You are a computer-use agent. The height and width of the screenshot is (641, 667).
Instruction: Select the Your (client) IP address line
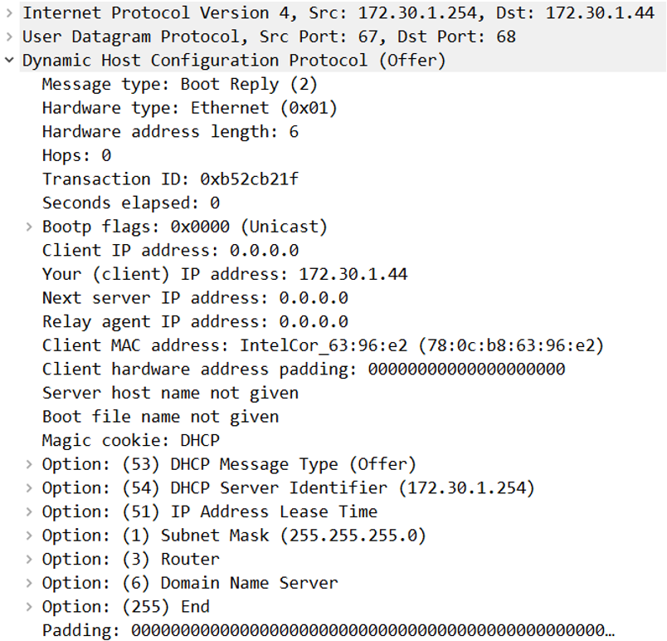pos(224,274)
